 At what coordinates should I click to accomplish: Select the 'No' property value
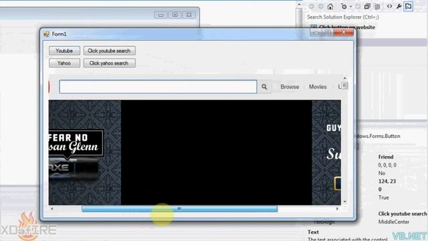click(x=382, y=173)
